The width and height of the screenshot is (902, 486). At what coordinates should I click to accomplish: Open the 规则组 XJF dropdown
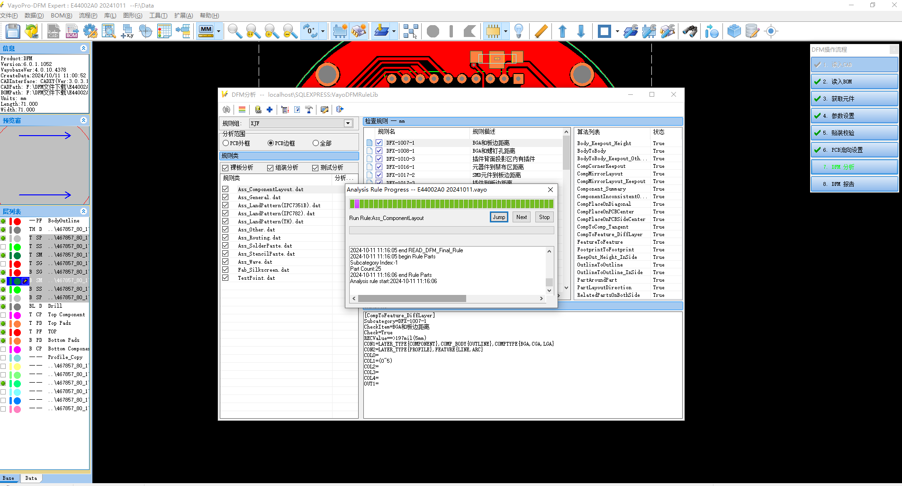348,123
